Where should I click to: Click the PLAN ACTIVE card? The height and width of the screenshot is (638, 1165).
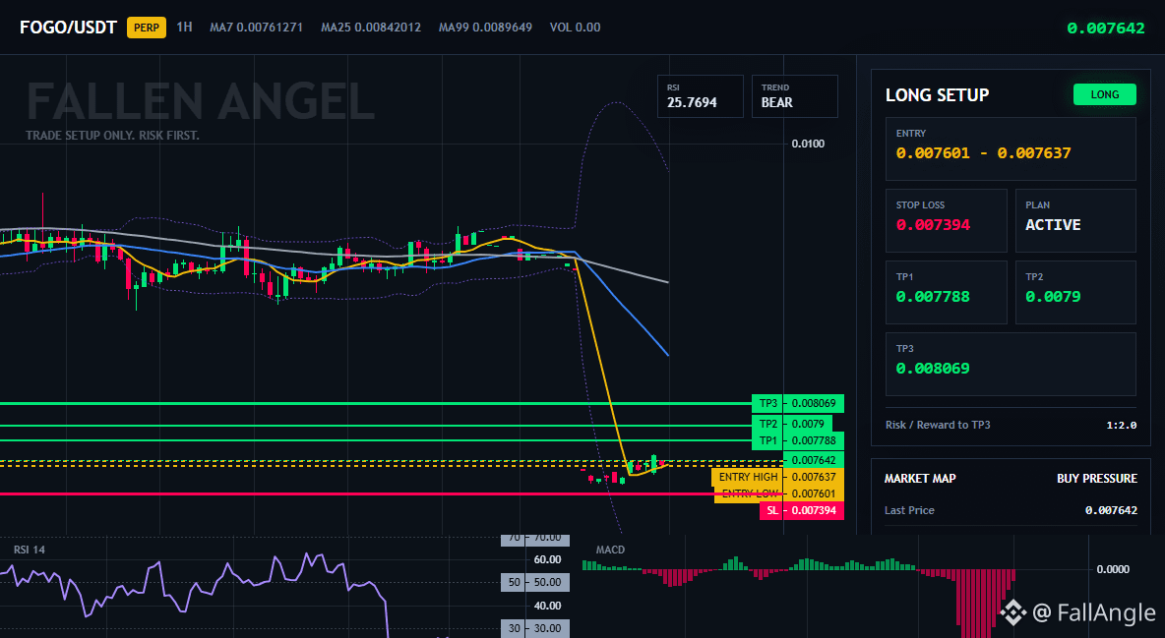tap(1075, 220)
